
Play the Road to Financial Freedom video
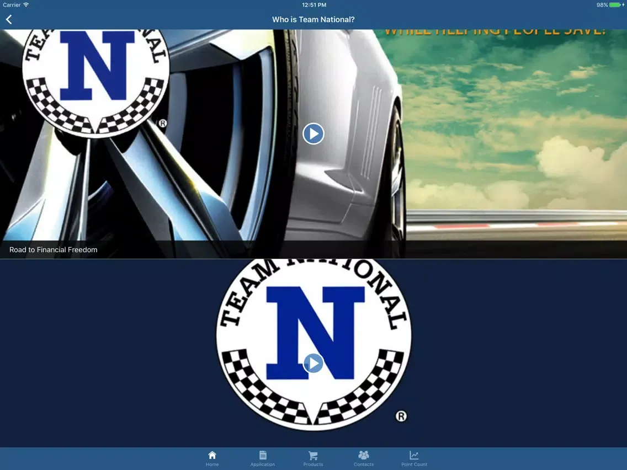(x=313, y=133)
